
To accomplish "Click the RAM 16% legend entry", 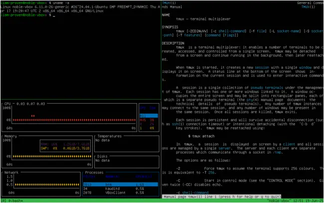I will click(x=65, y=144).
